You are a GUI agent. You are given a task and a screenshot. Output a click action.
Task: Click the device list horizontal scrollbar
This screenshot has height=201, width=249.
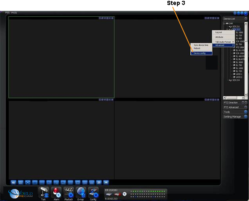click(x=234, y=98)
